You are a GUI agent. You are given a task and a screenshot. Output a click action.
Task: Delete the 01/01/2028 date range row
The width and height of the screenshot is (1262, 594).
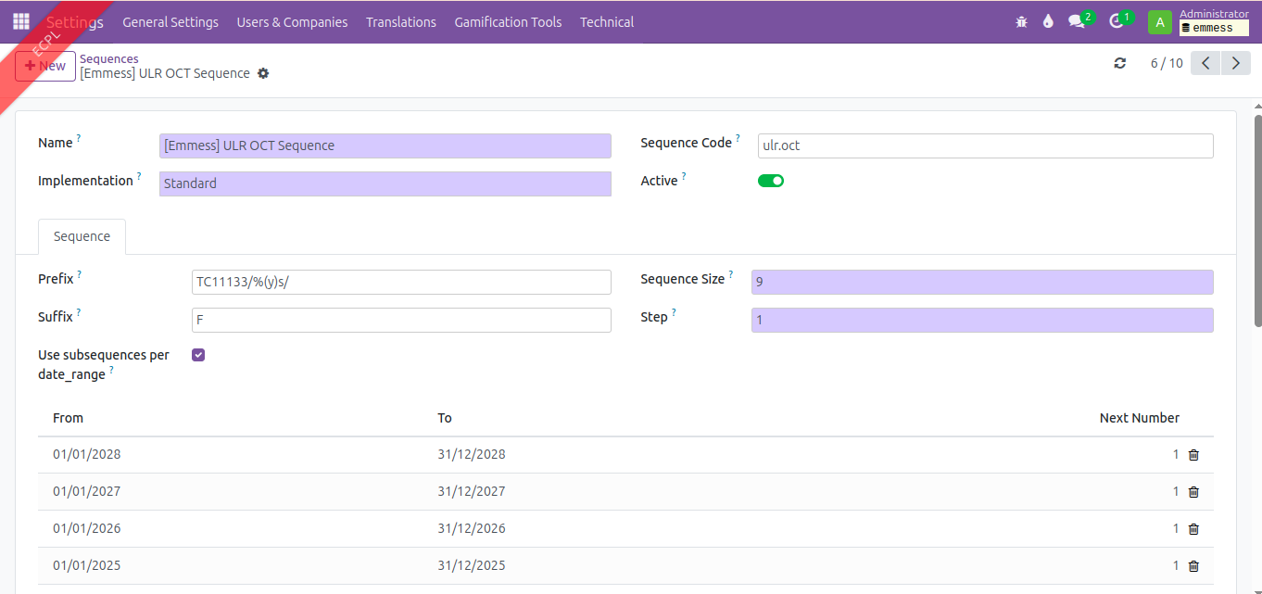click(x=1193, y=455)
